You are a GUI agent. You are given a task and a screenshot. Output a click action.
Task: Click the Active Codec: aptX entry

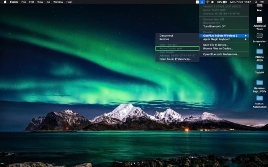click(x=177, y=49)
